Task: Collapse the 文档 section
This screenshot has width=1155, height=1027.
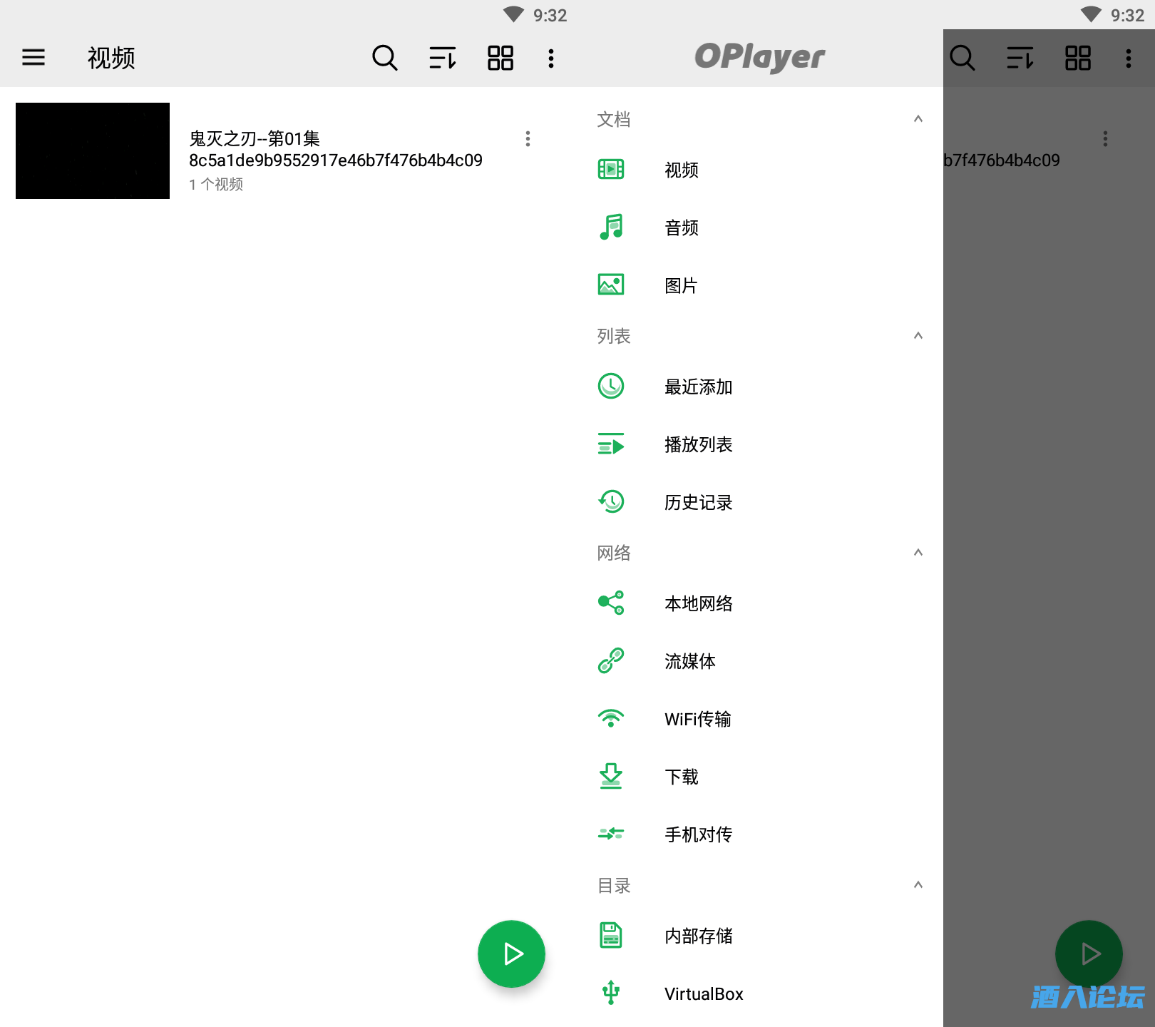Action: pyautogui.click(x=918, y=119)
